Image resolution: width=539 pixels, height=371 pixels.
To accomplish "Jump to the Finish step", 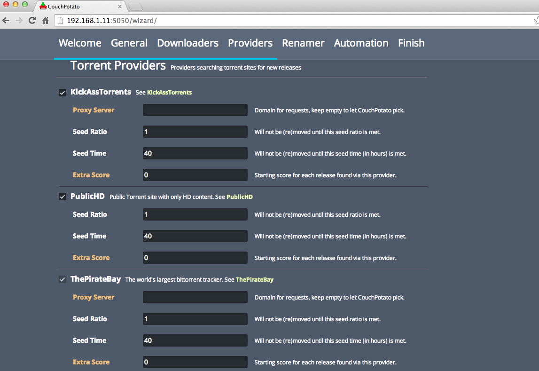I will point(411,43).
